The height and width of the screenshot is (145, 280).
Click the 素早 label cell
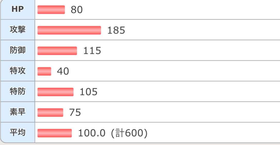(18, 112)
